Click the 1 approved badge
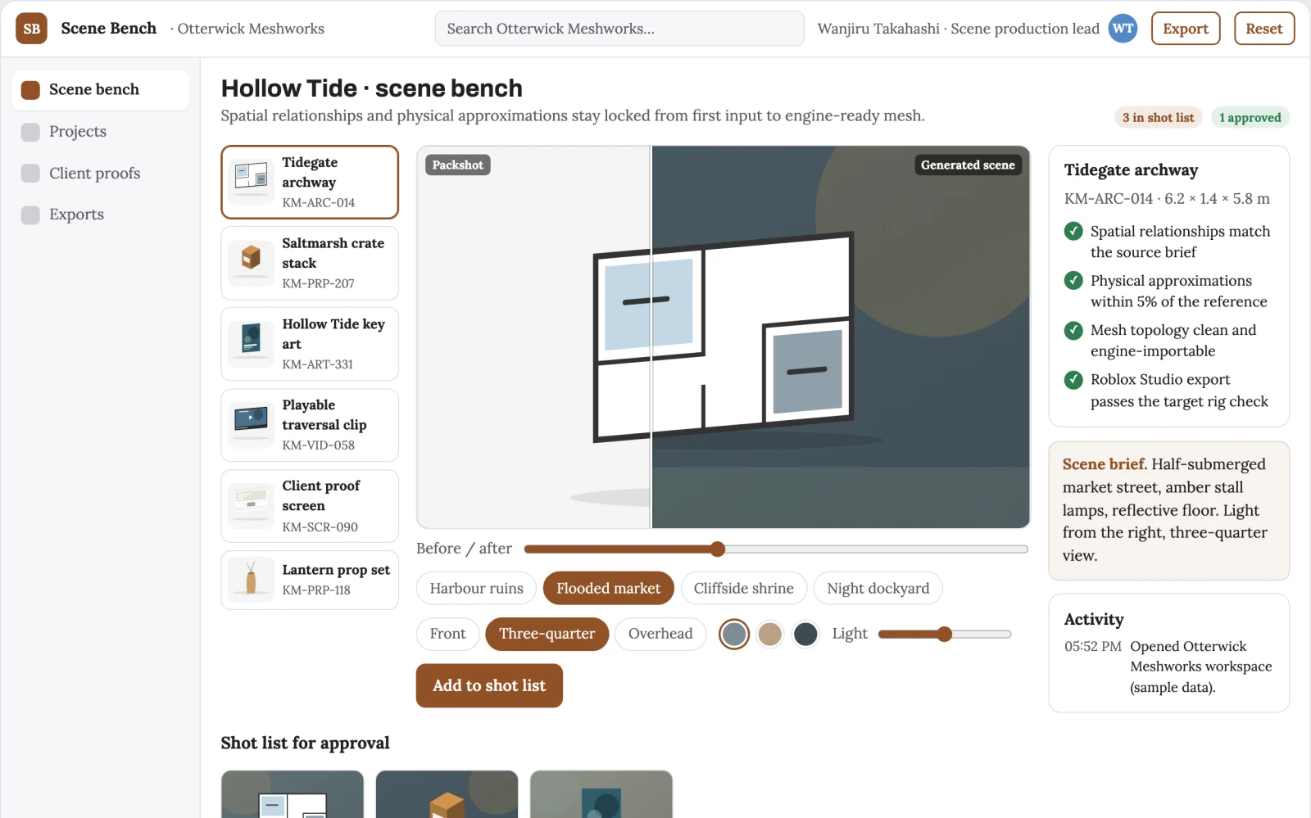1311x818 pixels. pyautogui.click(x=1250, y=118)
